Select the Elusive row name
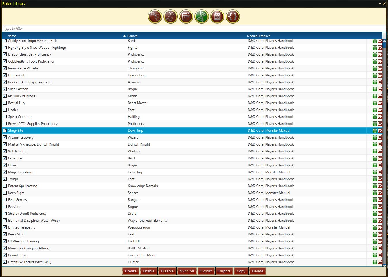The width and height of the screenshot is (388, 277). pos(13,165)
